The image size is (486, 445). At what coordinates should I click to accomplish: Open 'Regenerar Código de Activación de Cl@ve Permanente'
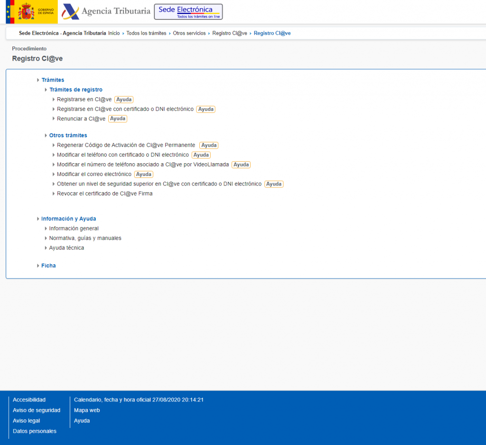(126, 145)
